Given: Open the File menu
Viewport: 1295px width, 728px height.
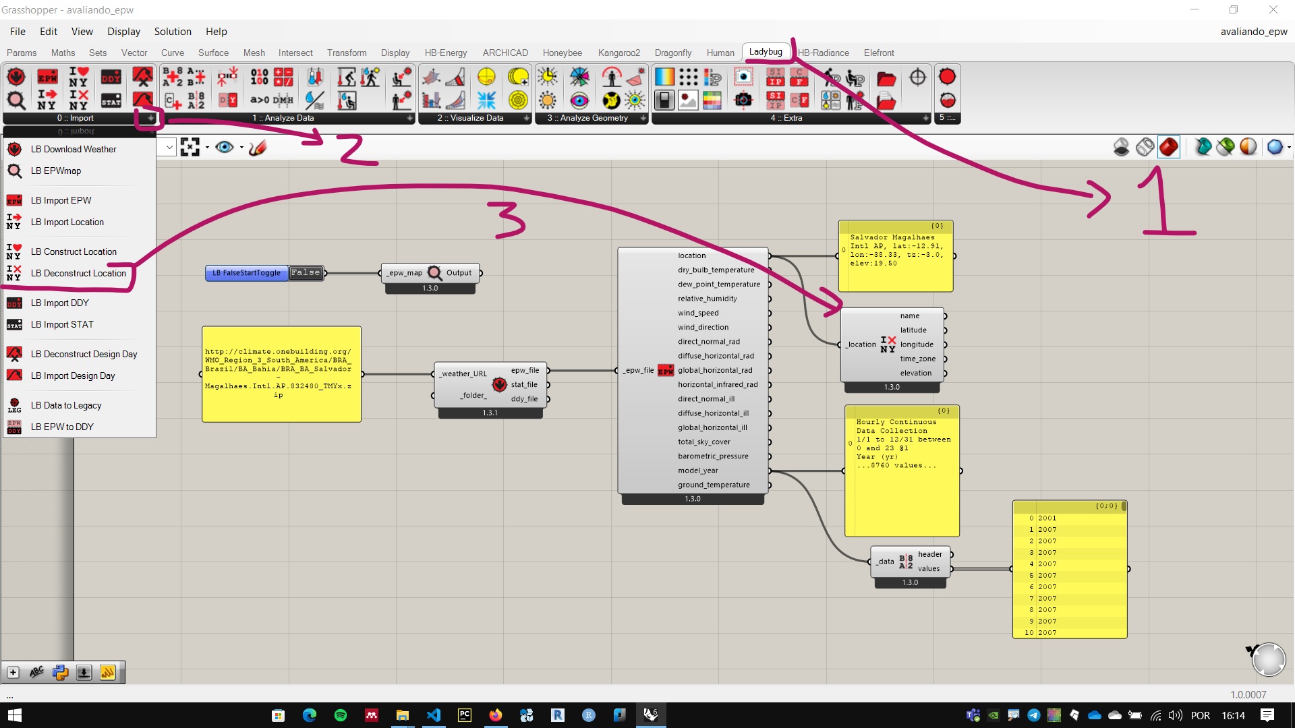Looking at the screenshot, I should click(x=18, y=32).
